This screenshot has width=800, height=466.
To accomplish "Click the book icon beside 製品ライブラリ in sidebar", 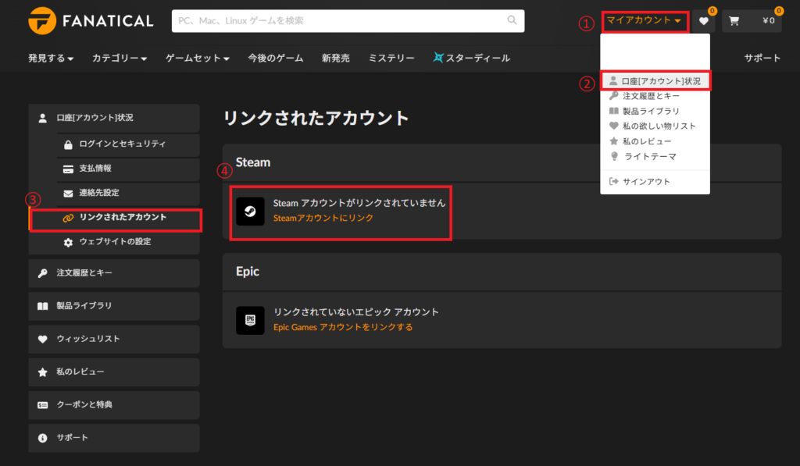I will point(43,306).
